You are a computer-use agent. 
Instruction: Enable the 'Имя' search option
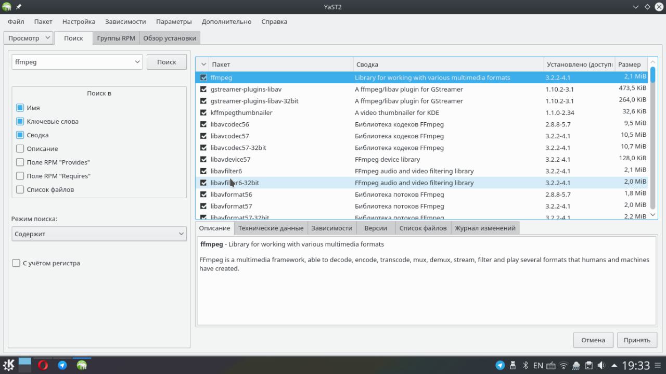(x=20, y=108)
